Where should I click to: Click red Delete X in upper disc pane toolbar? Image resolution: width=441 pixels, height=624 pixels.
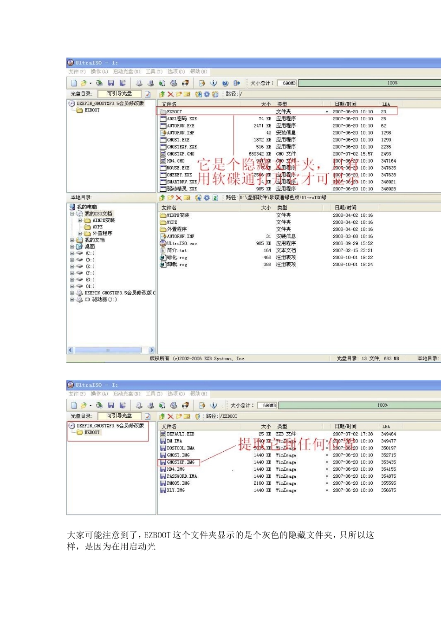click(x=170, y=94)
